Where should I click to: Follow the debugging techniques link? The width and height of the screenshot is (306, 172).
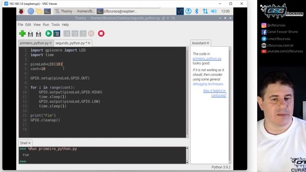pyautogui.click(x=208, y=84)
